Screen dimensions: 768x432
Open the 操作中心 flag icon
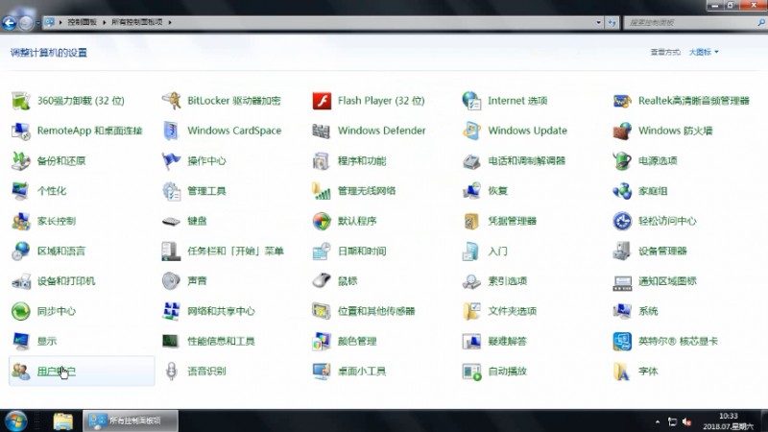(x=172, y=160)
